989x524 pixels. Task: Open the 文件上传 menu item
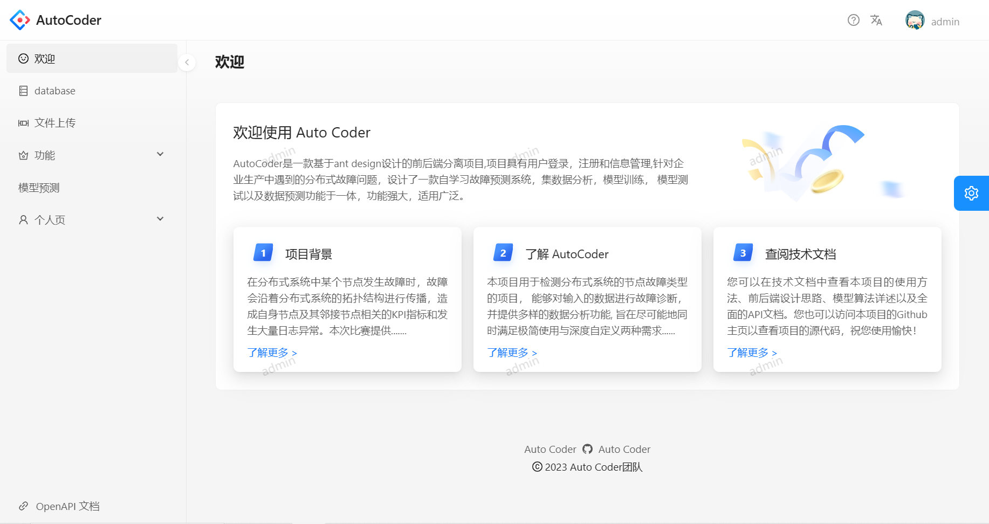pyautogui.click(x=92, y=123)
